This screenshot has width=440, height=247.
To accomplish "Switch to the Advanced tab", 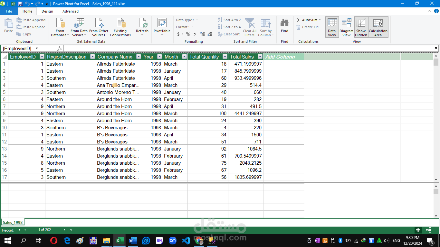I will [x=71, y=11].
